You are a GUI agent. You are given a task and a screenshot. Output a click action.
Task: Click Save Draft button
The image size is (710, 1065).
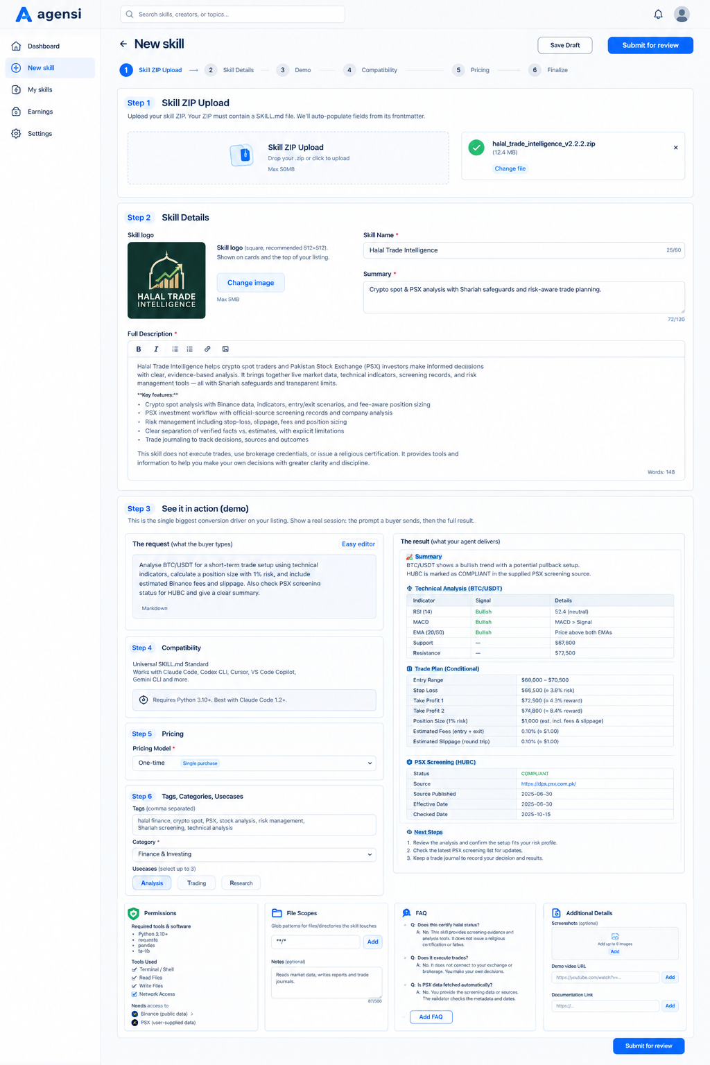(565, 45)
